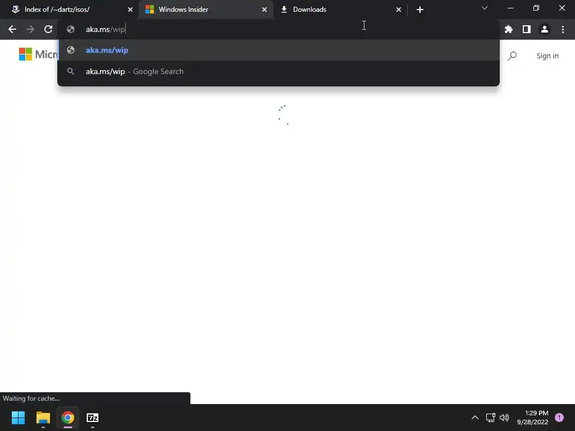
Task: Open the Chrome extensions puzzle icon
Action: coord(509,29)
